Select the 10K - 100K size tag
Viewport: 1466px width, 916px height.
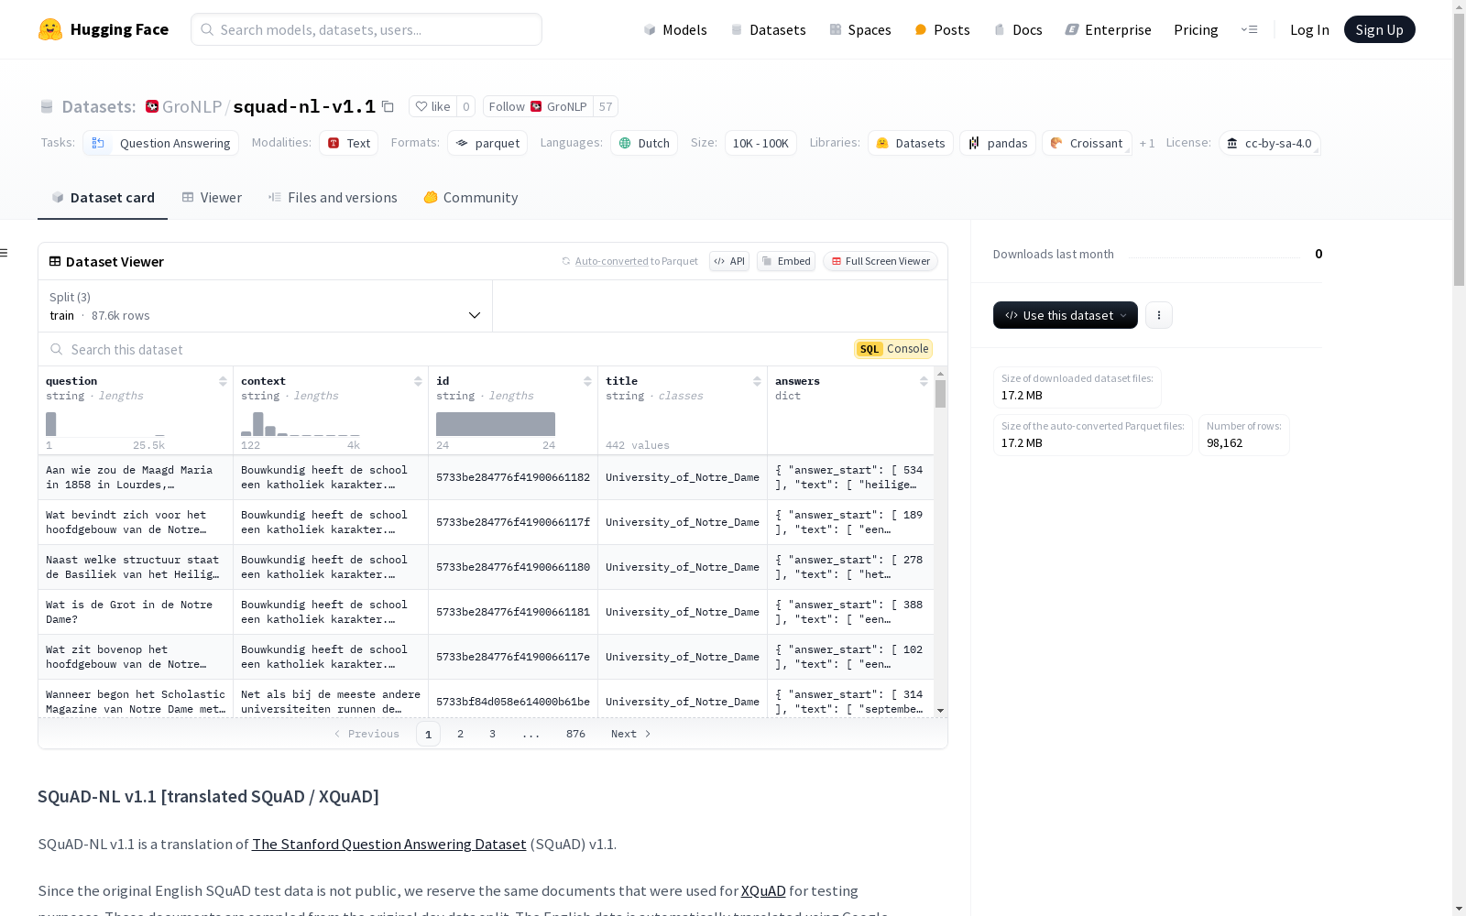760,143
